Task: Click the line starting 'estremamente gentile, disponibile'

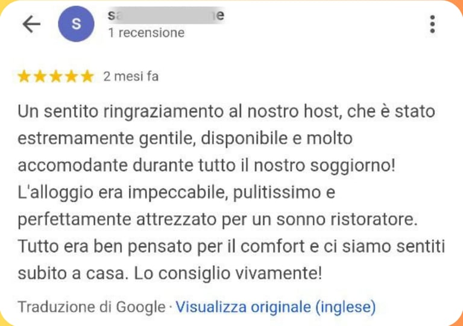Action: click(185, 139)
